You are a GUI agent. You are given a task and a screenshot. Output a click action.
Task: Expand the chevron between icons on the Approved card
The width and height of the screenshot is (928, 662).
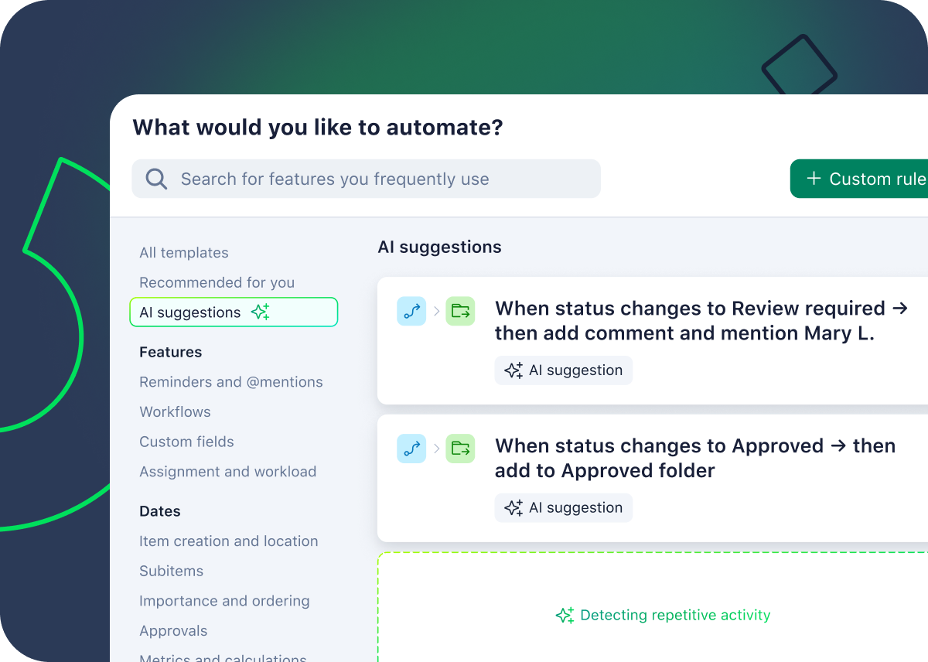coord(436,449)
